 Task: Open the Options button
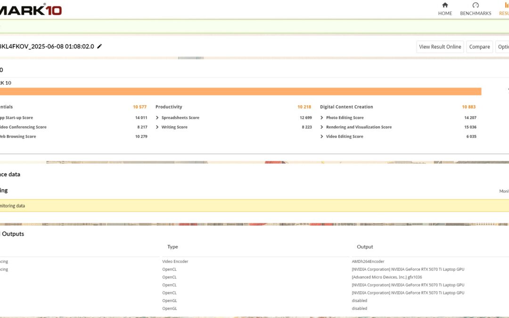(502, 47)
